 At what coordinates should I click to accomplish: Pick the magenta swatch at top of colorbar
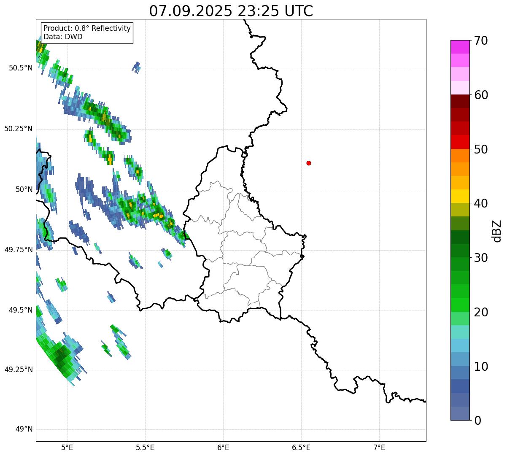click(x=460, y=47)
